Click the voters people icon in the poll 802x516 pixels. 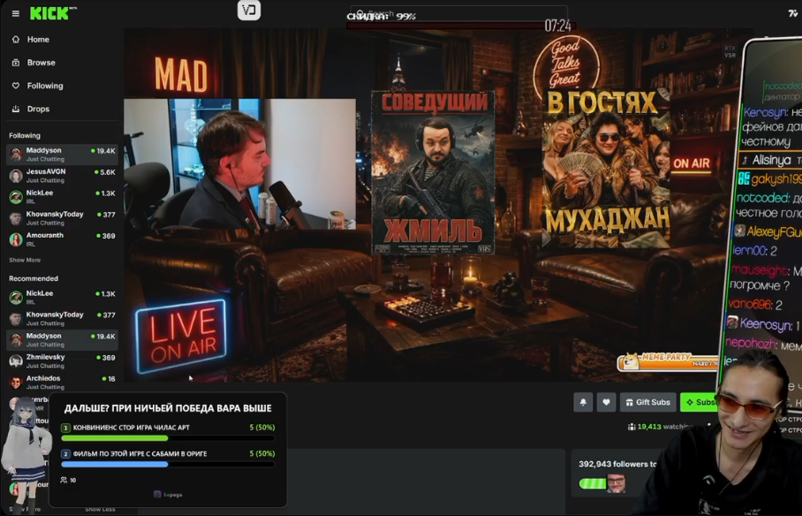(x=64, y=480)
